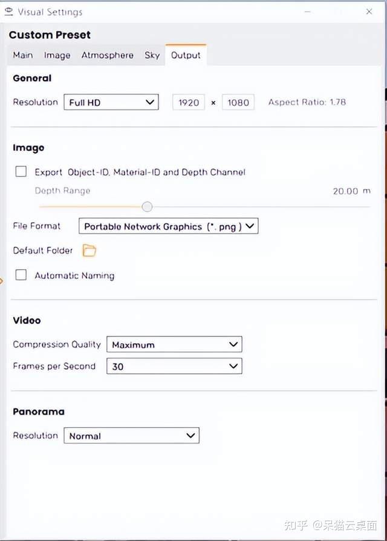Click the resolution width field showing 1920
This screenshot has height=541, width=387.
click(189, 102)
